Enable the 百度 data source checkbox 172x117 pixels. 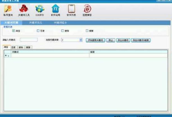pyautogui.click(x=38, y=31)
